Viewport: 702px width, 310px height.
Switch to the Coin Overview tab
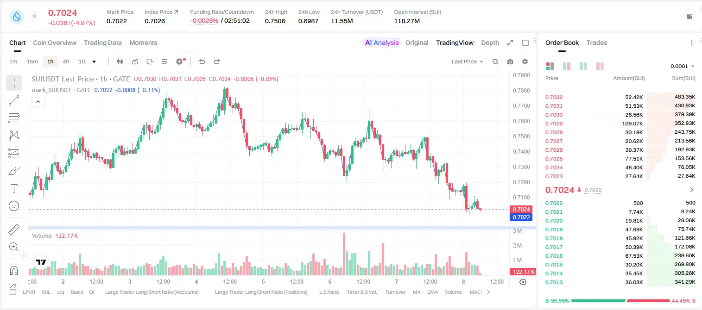(55, 43)
